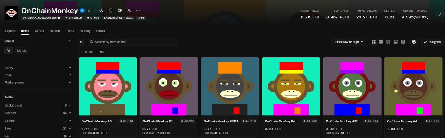445x138 pixels.
Task: Copy the collection address icon
Action: (111, 10)
